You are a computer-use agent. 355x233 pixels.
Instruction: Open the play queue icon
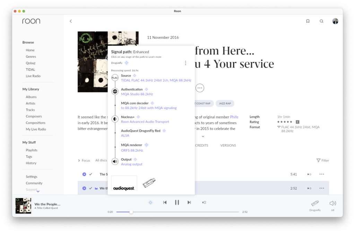pos(204,203)
